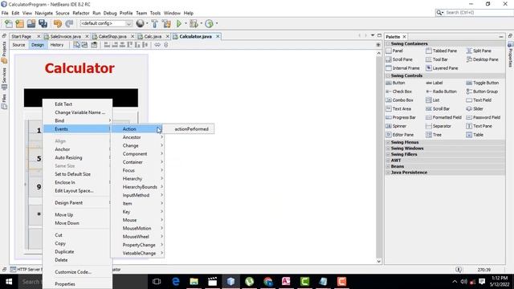Select the Progress Bar component in Palette
The image size is (514, 289).
pyautogui.click(x=401, y=117)
